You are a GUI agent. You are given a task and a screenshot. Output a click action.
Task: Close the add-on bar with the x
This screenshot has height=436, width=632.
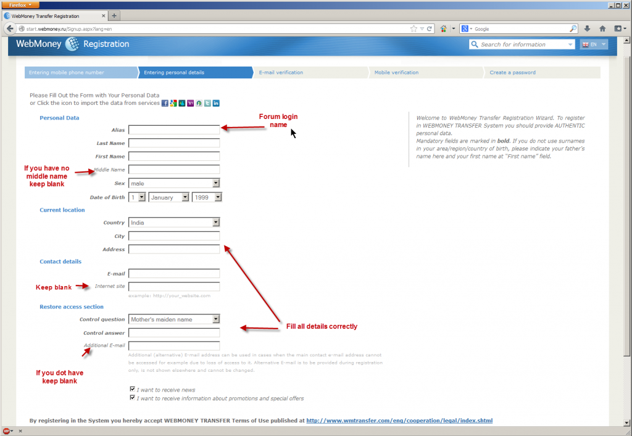pyautogui.click(x=20, y=431)
